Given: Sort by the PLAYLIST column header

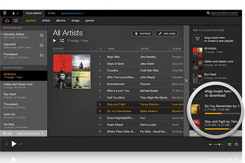Looking at the screenshot, I should (x=58, y=48).
